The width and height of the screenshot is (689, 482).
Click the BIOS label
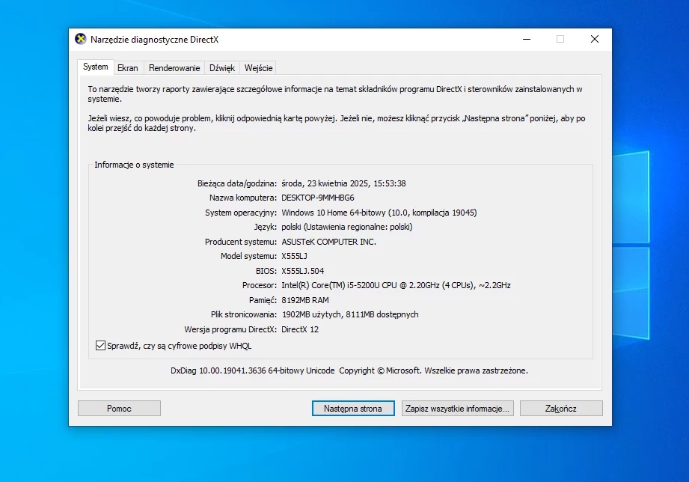[x=266, y=271]
